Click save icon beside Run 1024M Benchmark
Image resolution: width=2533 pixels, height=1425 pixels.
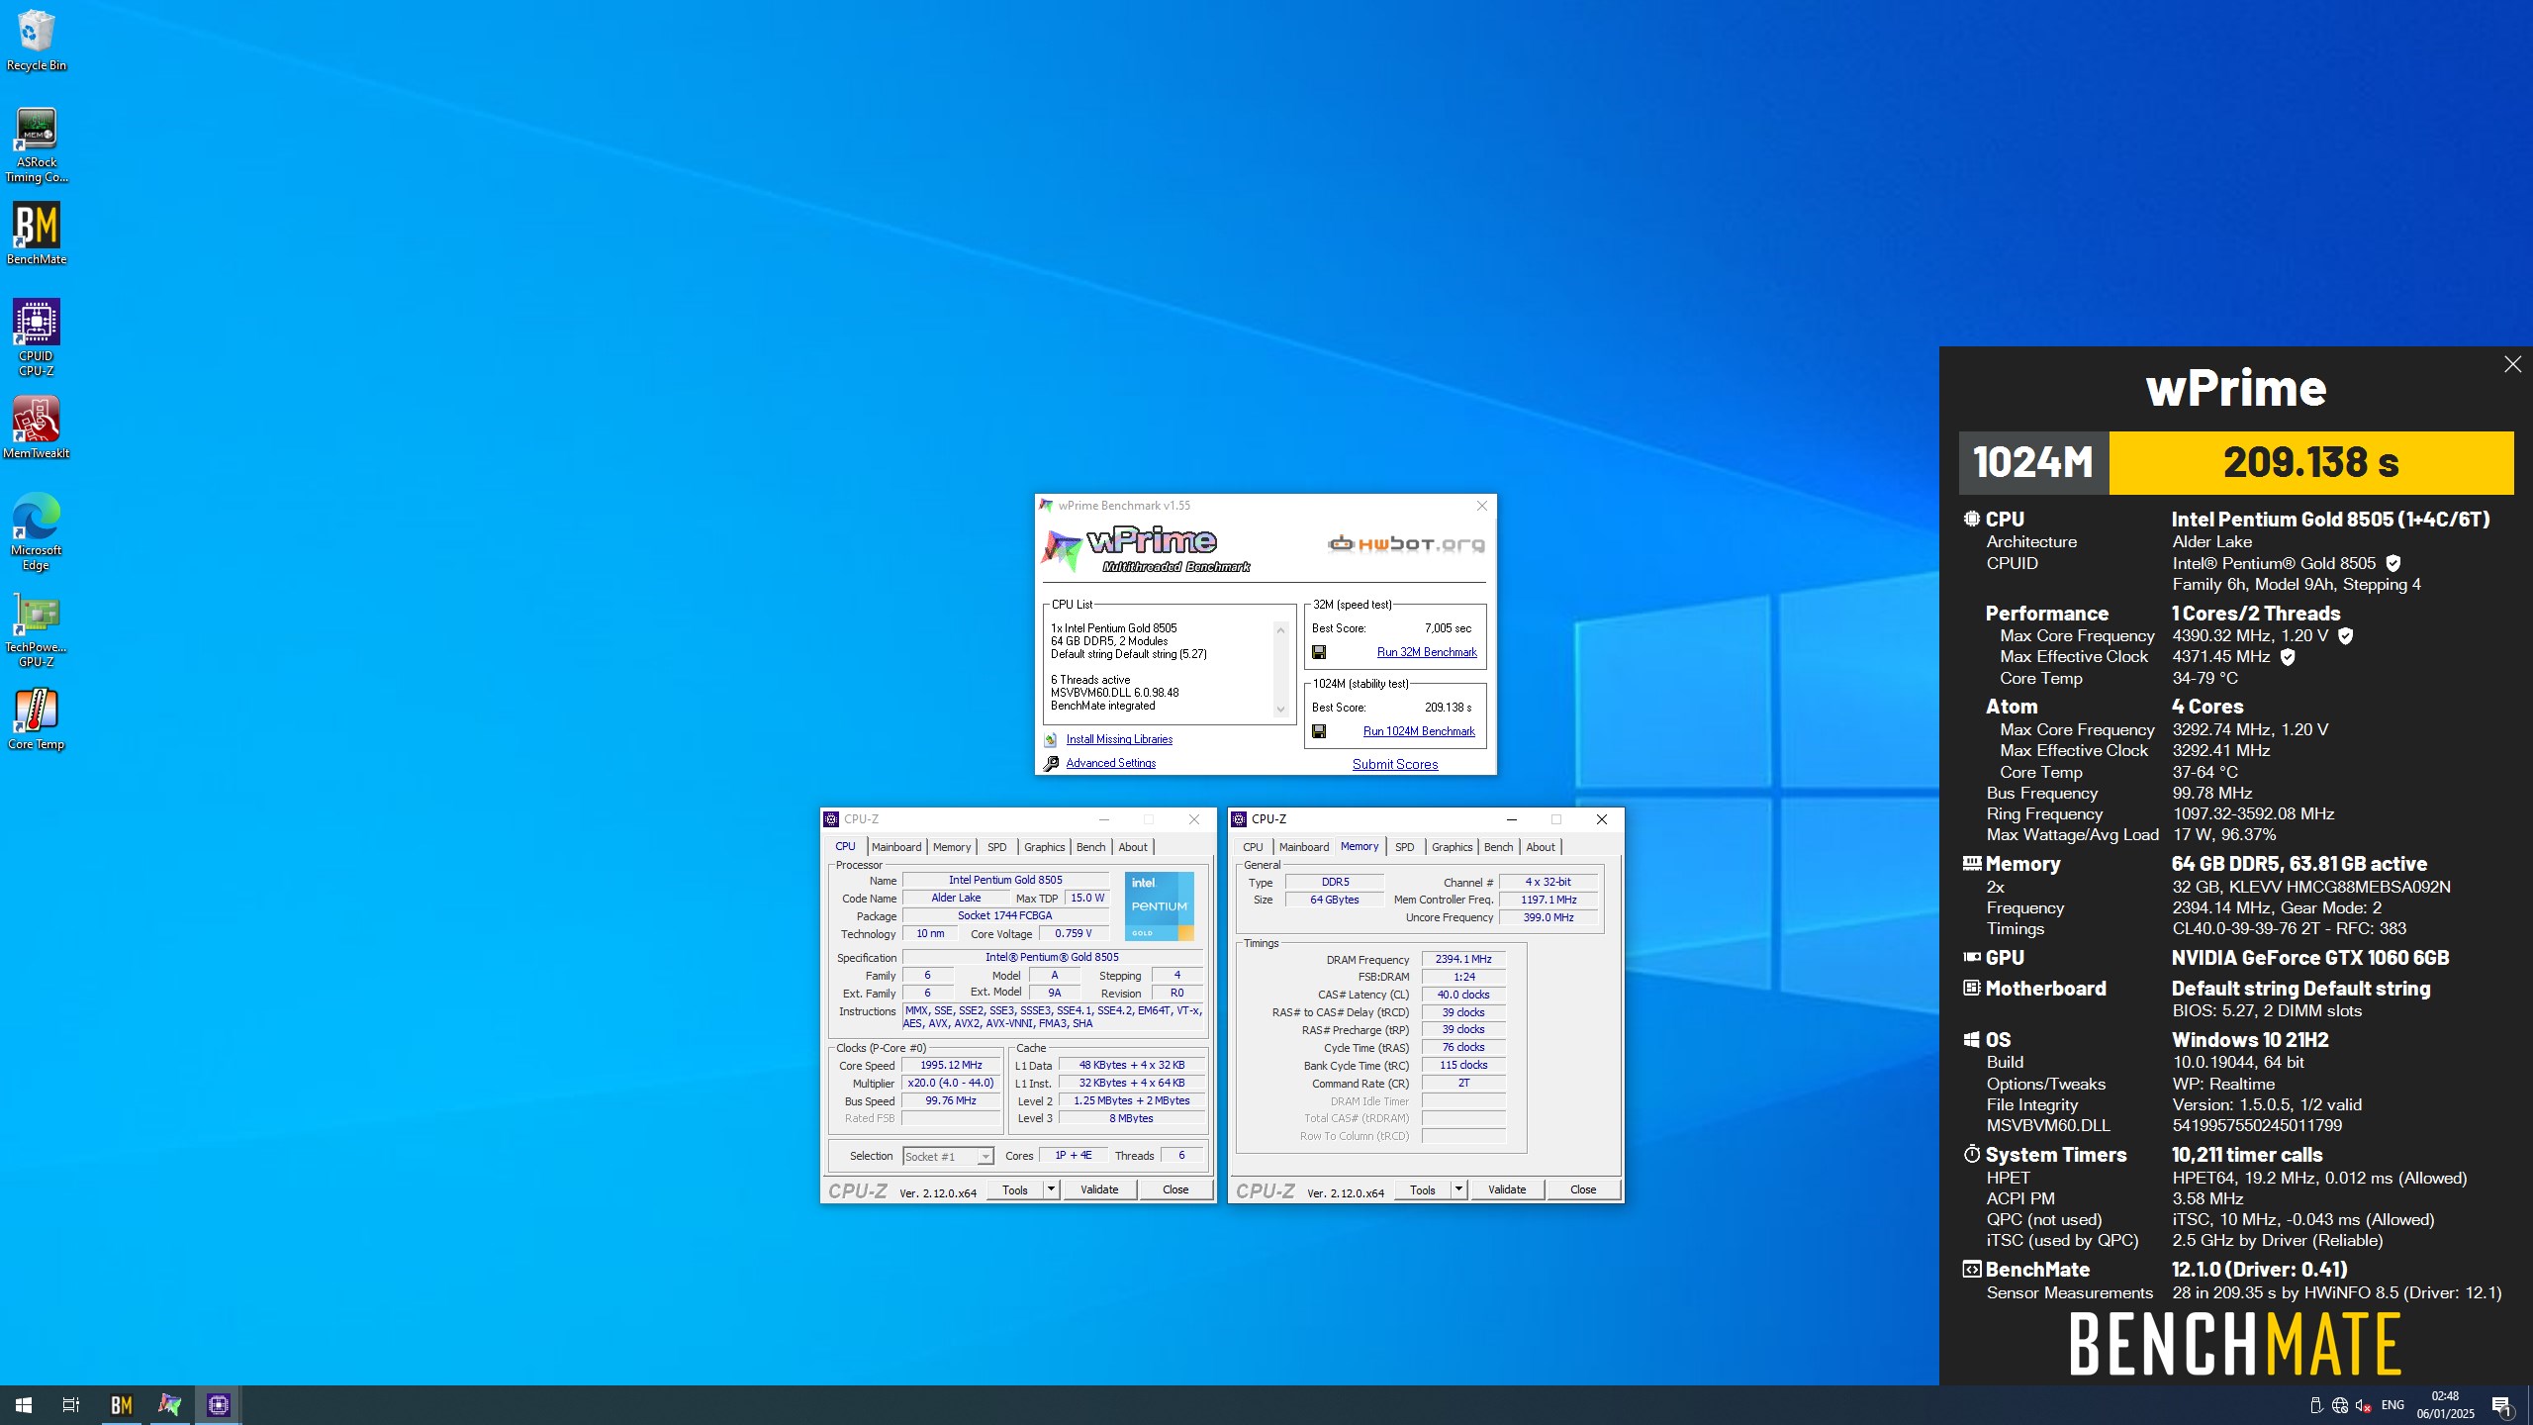click(1318, 731)
